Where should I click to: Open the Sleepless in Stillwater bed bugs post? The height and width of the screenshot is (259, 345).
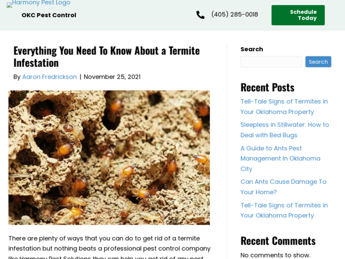pyautogui.click(x=285, y=130)
